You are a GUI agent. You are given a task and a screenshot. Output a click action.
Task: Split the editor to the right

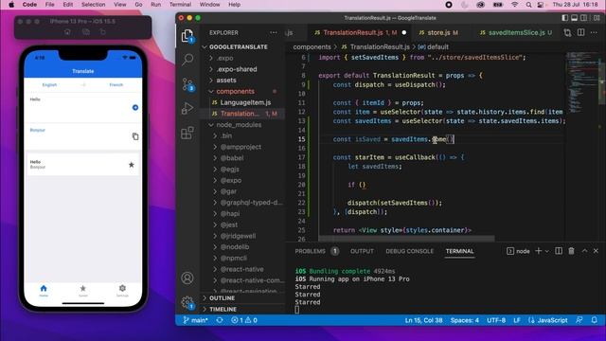[580, 32]
